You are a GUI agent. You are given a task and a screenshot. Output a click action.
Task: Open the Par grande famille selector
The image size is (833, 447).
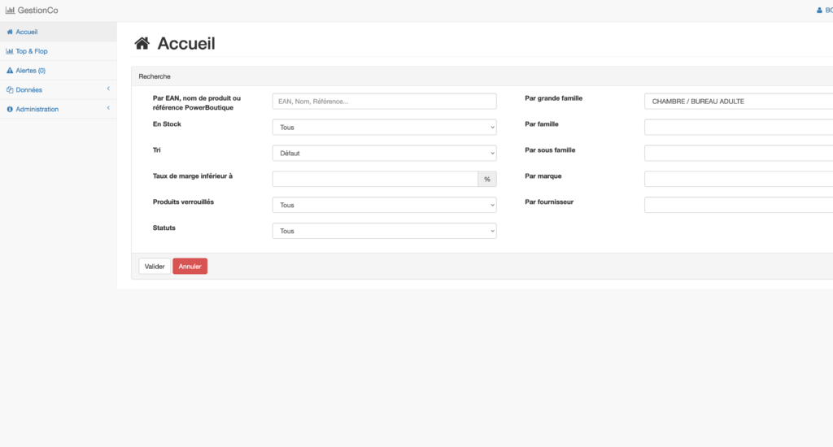pos(739,102)
